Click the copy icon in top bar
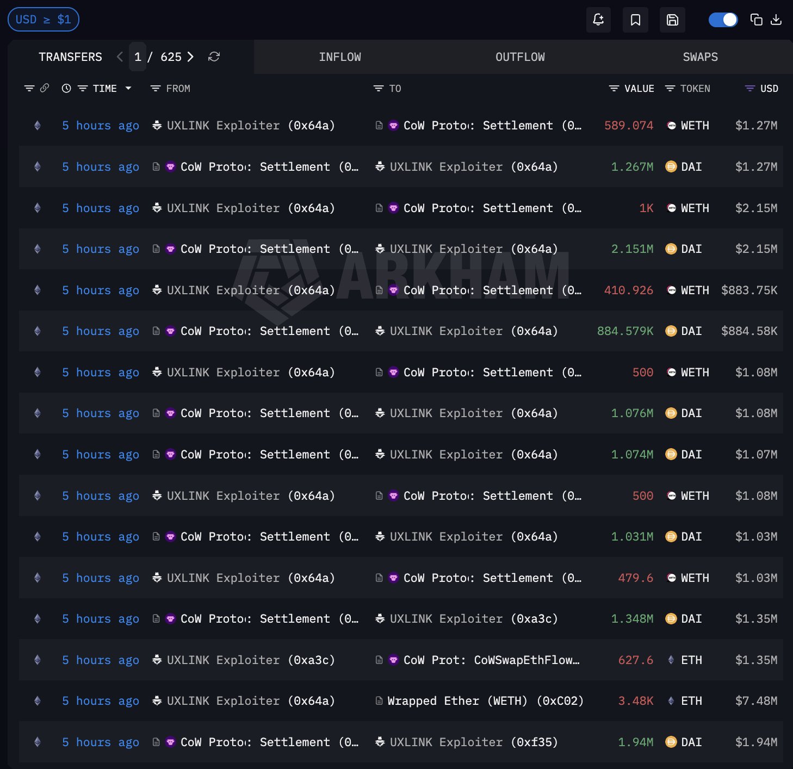The height and width of the screenshot is (769, 793). pyautogui.click(x=756, y=20)
